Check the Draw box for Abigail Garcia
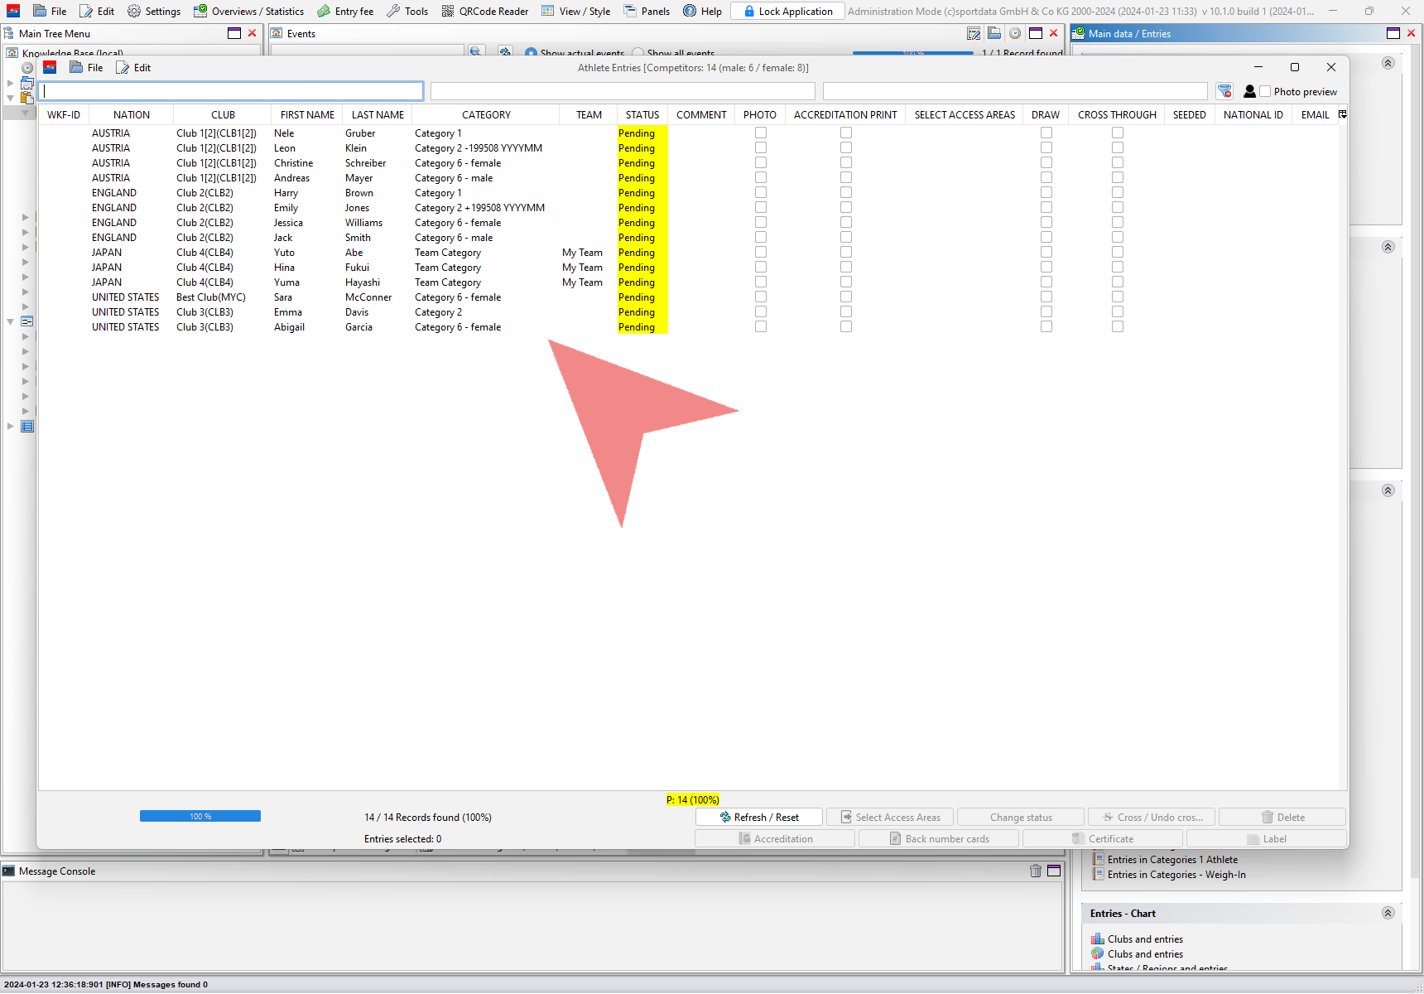The height and width of the screenshot is (994, 1424). click(1046, 327)
